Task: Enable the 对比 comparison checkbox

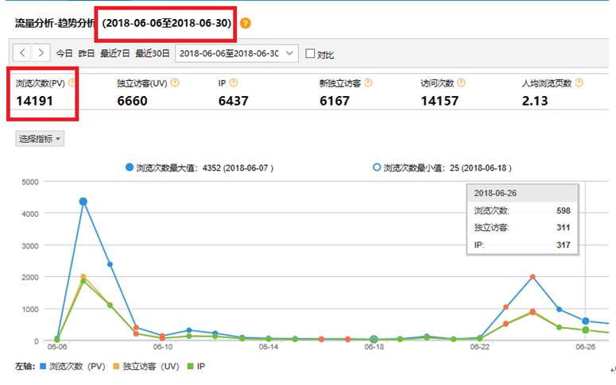Action: click(x=311, y=54)
